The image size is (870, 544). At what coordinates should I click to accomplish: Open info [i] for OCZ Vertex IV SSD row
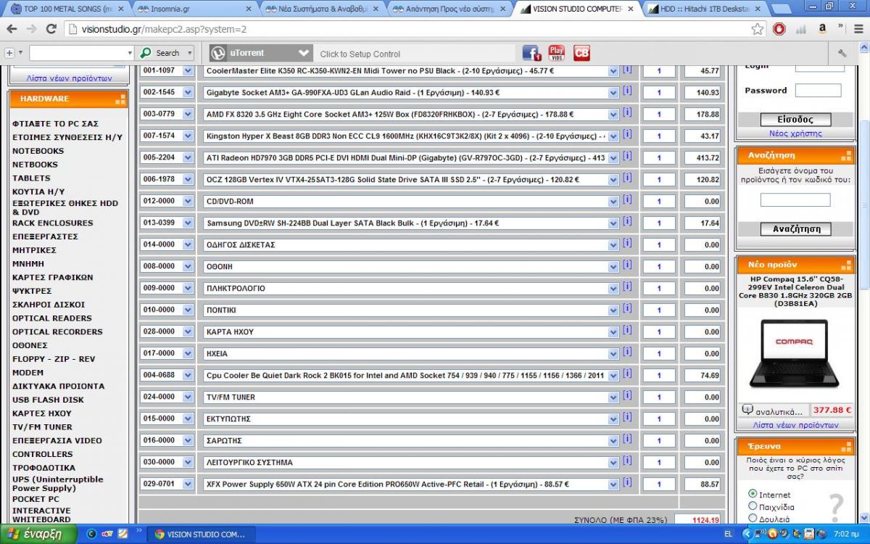pyautogui.click(x=627, y=178)
